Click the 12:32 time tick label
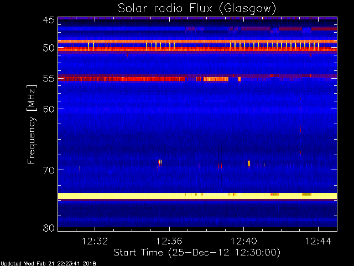 point(95,241)
